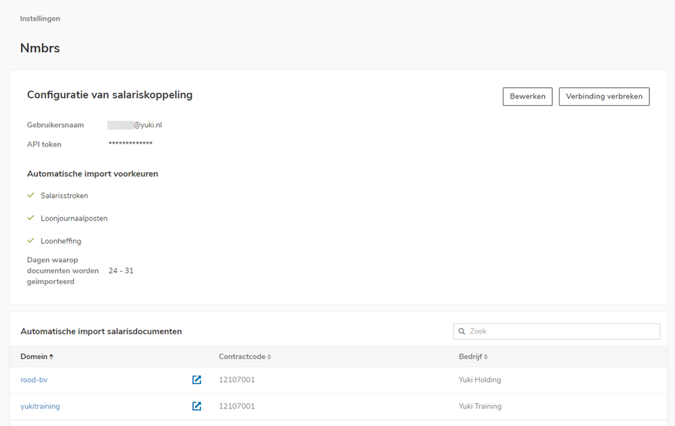Click the Bewerken button
The width and height of the screenshot is (675, 426).
(527, 97)
